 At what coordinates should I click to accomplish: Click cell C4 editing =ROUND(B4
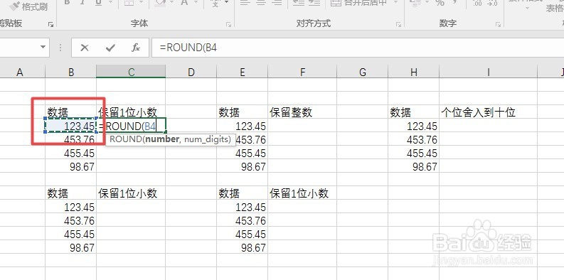click(x=131, y=126)
